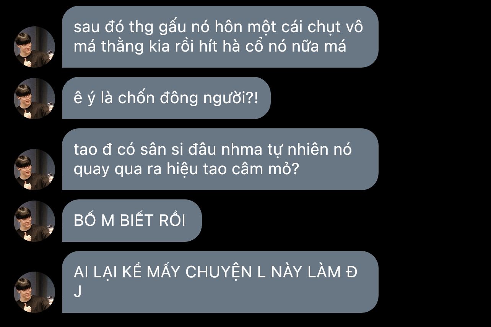Click the "ê ý là chốn đông người?!" bubble

pos(166,98)
